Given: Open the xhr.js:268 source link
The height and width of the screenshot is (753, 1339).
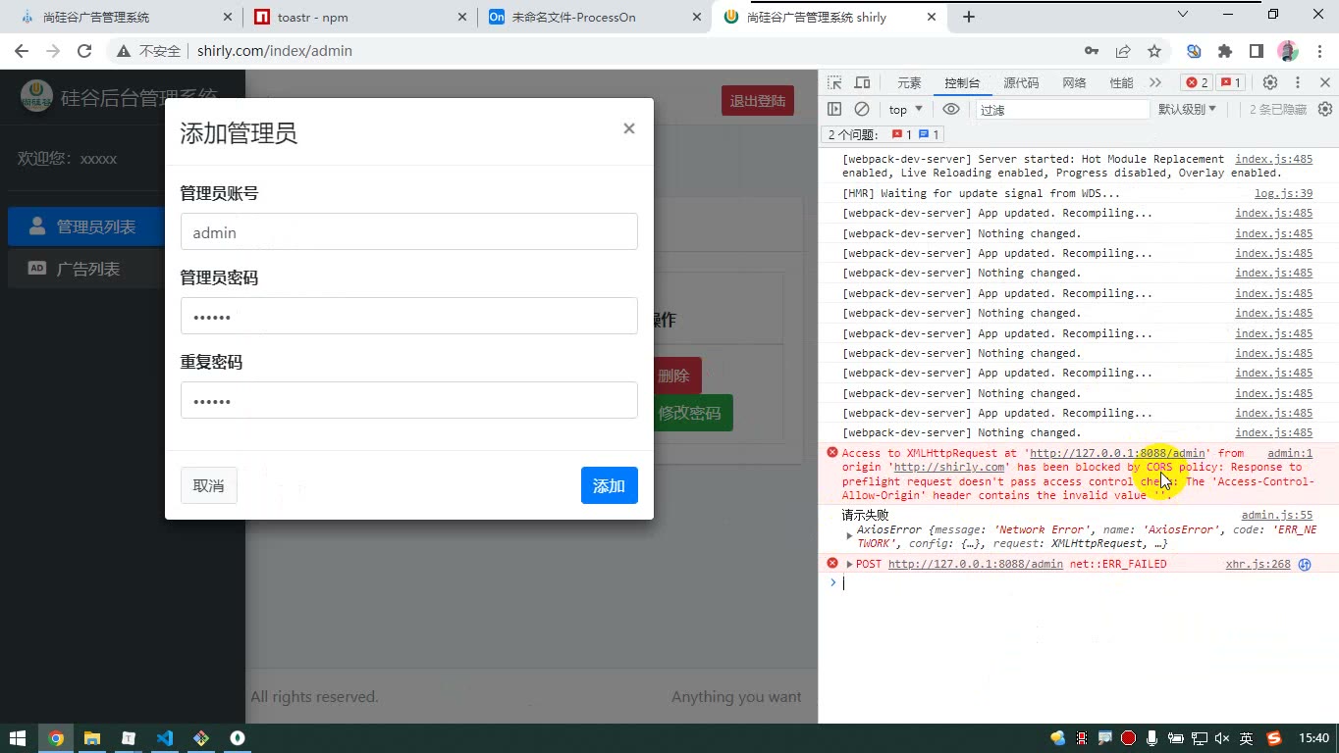Looking at the screenshot, I should pos(1258,564).
